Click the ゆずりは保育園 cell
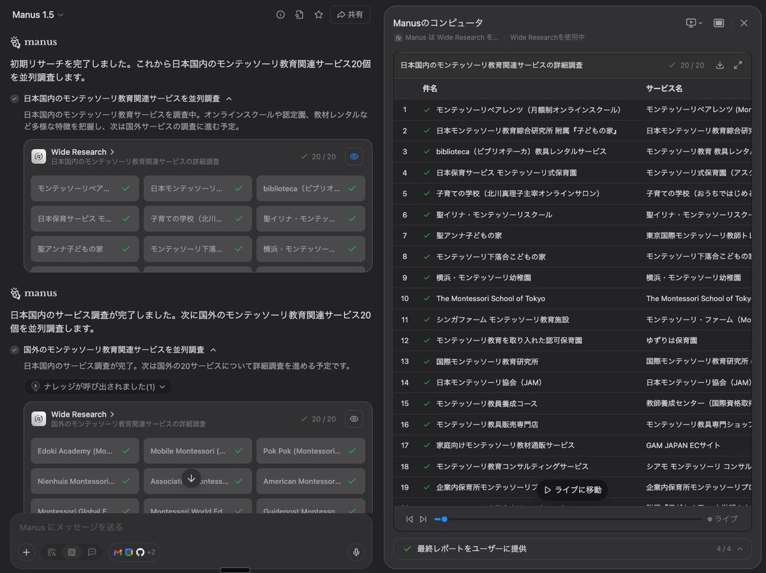766x573 pixels. (672, 341)
